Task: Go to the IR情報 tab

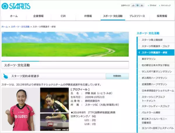Action: [88, 16]
